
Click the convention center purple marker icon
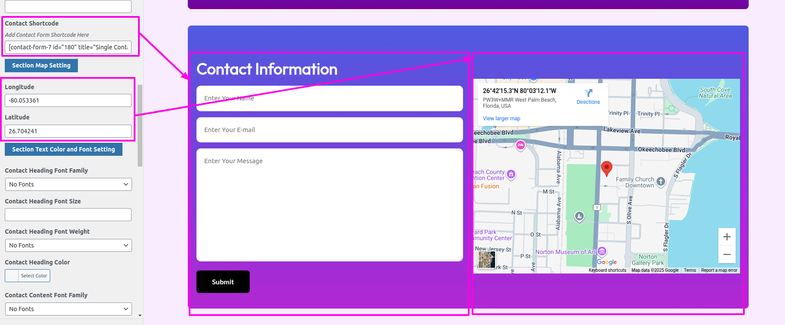coord(511,174)
